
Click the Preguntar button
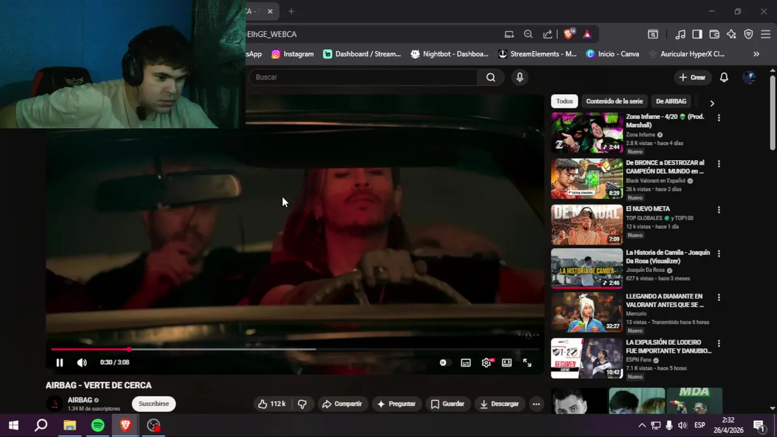click(396, 404)
